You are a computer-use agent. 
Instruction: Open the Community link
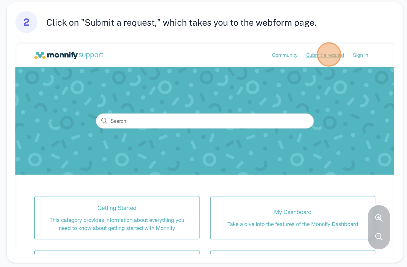click(284, 55)
